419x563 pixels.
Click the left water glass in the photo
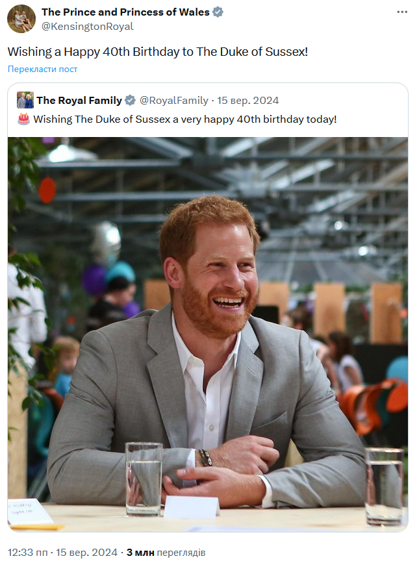pyautogui.click(x=144, y=477)
